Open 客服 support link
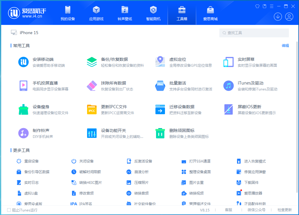The image size is (299, 215). click(x=229, y=210)
